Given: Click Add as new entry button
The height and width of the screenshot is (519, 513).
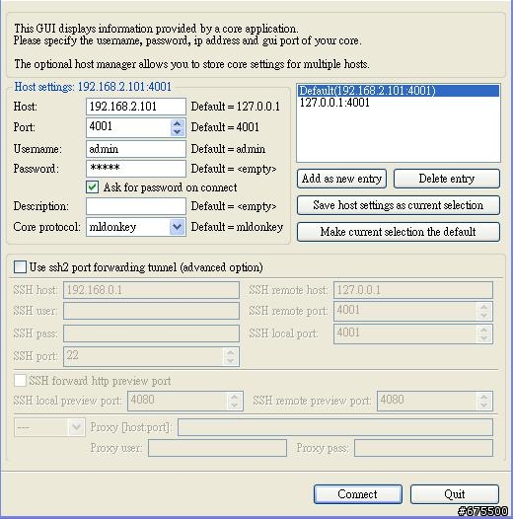Looking at the screenshot, I should (341, 179).
